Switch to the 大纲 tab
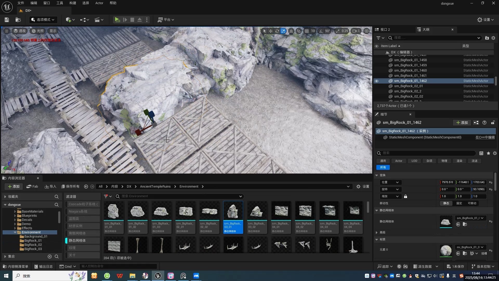 coord(425,30)
